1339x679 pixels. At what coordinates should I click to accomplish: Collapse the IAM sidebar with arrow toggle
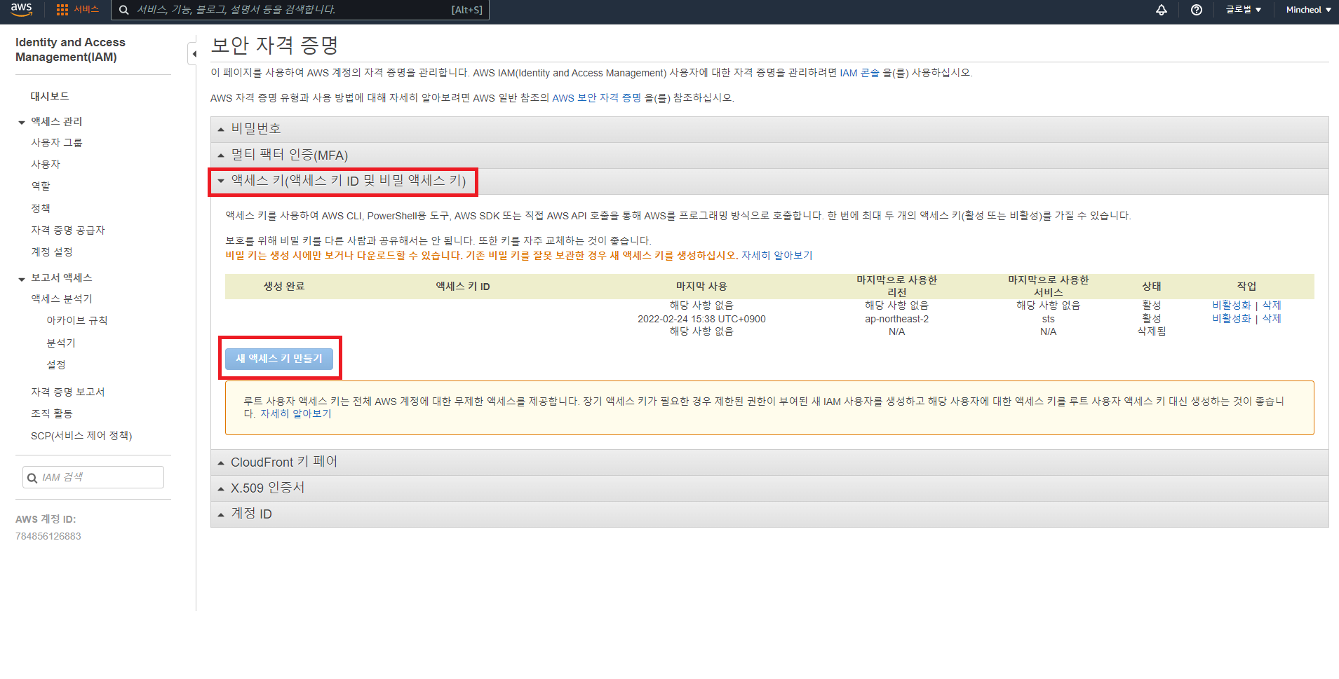(x=194, y=54)
